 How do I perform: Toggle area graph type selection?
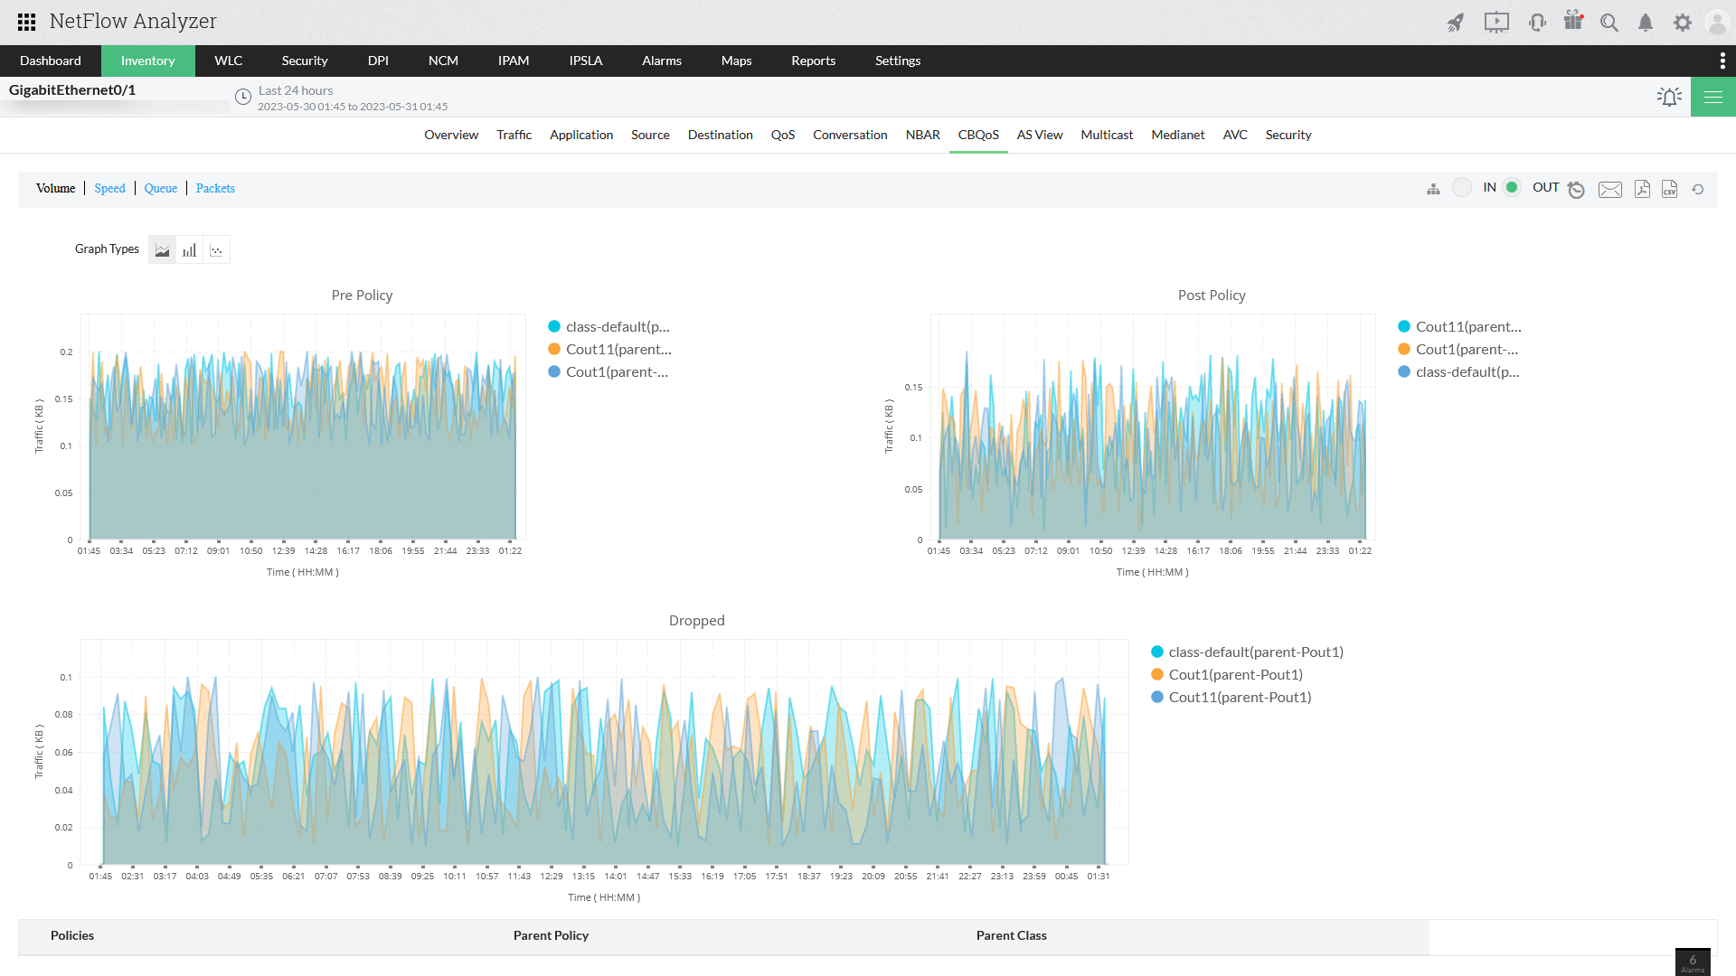[162, 249]
